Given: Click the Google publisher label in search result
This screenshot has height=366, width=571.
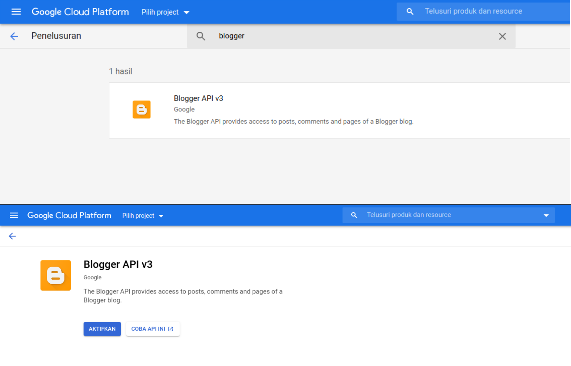Looking at the screenshot, I should (x=184, y=109).
